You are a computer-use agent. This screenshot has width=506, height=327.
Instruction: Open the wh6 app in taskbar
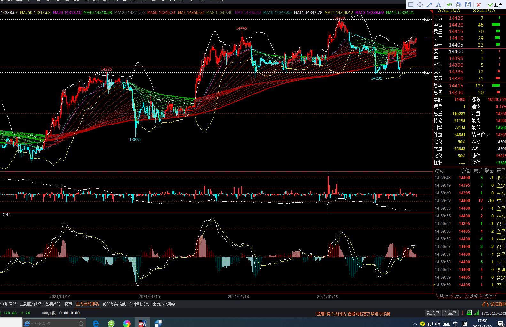pyautogui.click(x=143, y=323)
